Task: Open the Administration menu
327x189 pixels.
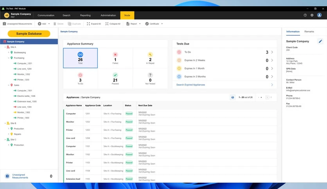Action: 108,15
